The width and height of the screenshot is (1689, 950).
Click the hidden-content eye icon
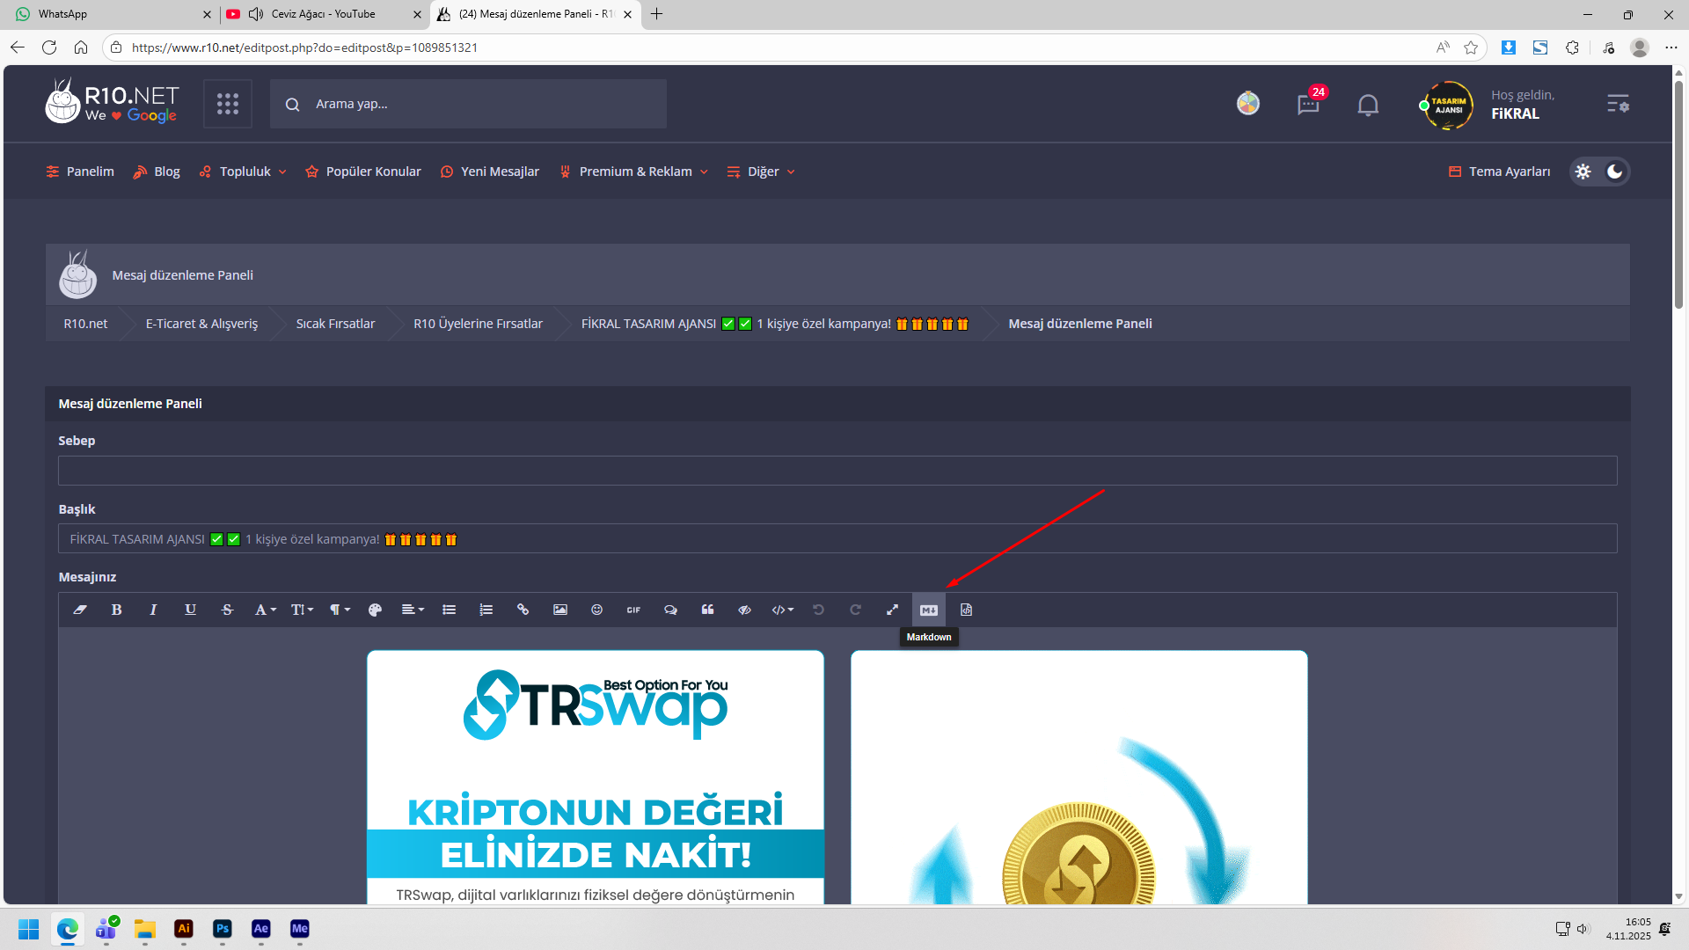coord(744,610)
